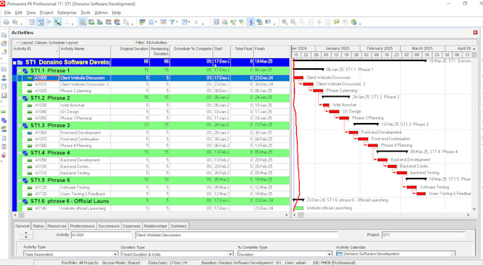Viewport: 483px width, 266px height.
Task: Collapse the ST1.1 Phrase 1 WBS row
Action: pyautogui.click(x=19, y=71)
